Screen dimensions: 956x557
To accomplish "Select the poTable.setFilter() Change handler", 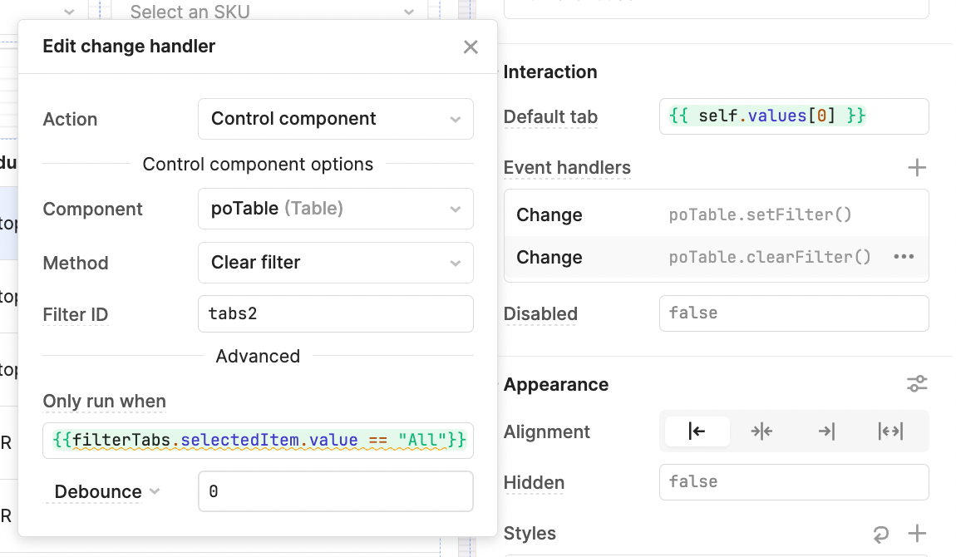I will pyautogui.click(x=716, y=214).
